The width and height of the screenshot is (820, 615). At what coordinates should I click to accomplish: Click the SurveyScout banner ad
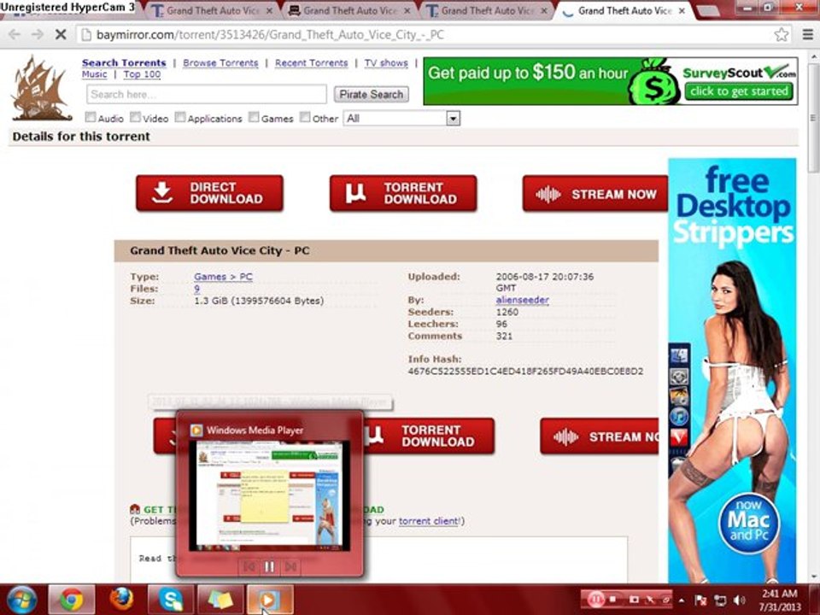click(610, 81)
